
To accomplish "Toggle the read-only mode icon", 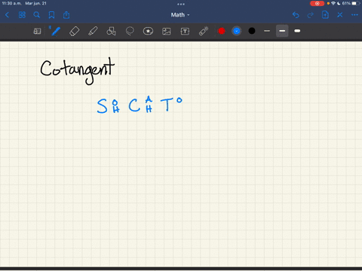I will (37, 31).
